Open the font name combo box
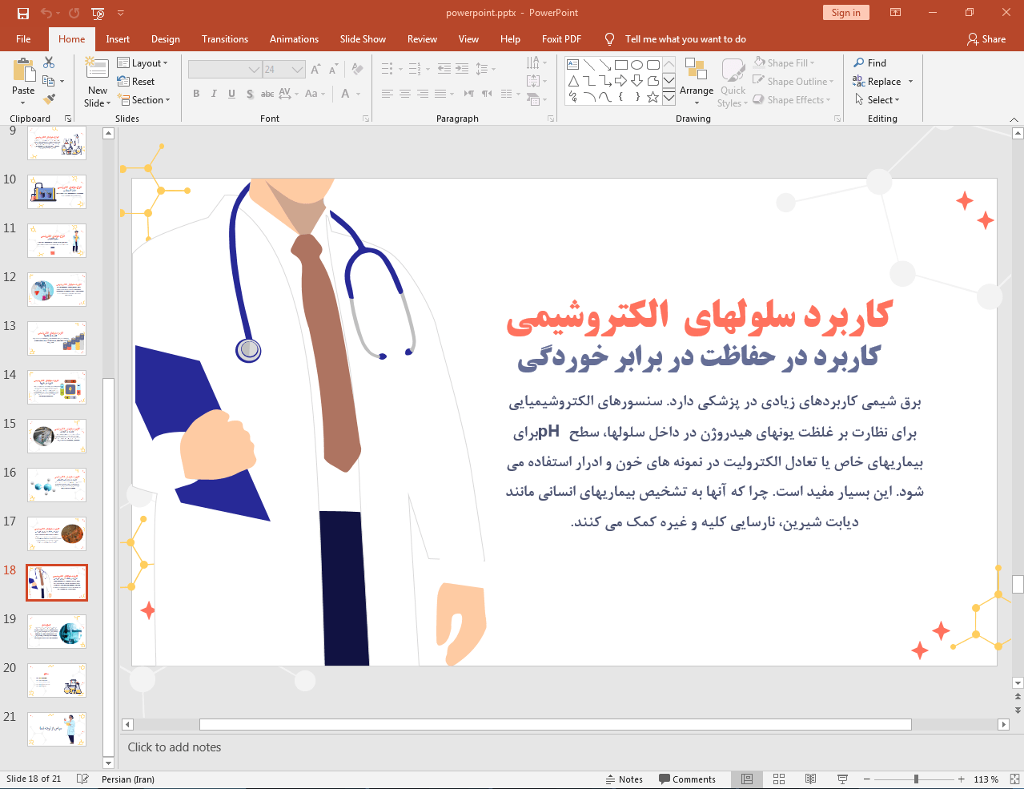Screen dimensions: 1024x789 224,70
